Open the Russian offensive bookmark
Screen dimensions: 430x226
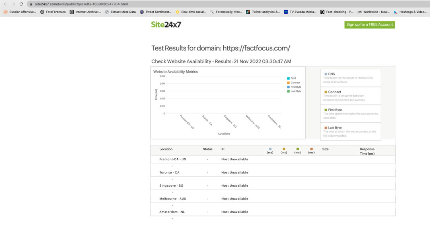tap(20, 12)
